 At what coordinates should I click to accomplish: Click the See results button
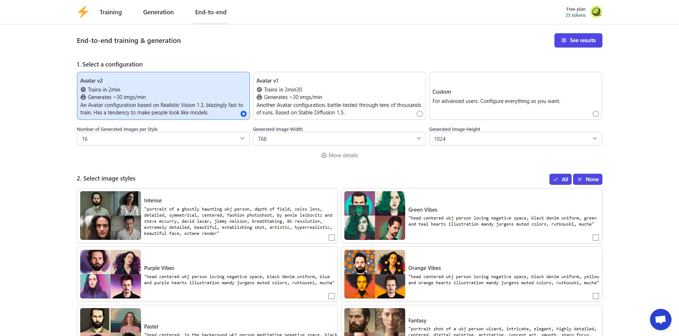point(578,40)
